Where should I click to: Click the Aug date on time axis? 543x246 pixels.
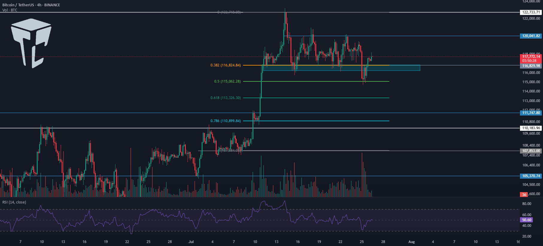pyautogui.click(x=412, y=242)
